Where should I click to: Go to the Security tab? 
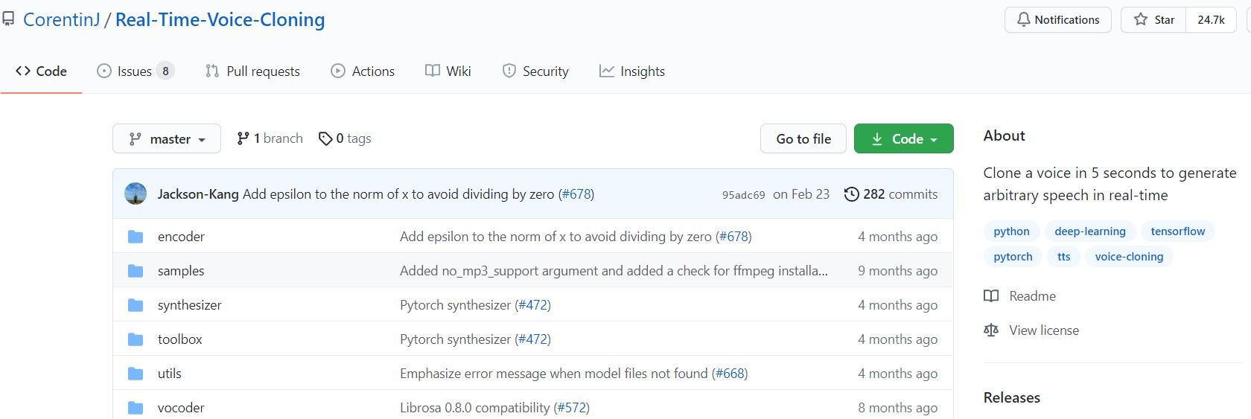pos(535,71)
